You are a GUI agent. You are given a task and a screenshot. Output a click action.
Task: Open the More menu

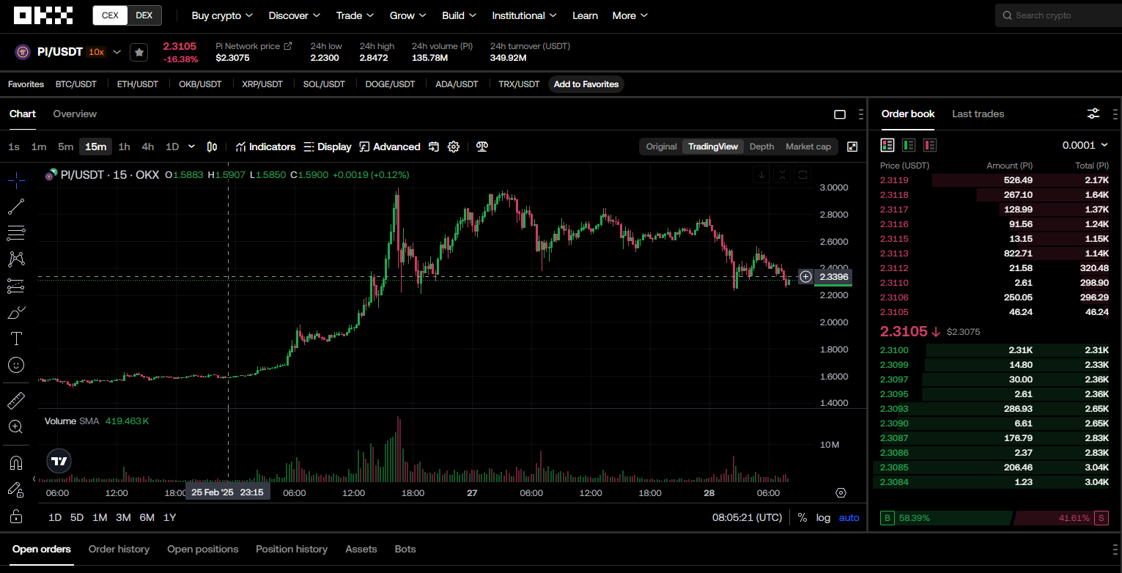click(x=630, y=15)
